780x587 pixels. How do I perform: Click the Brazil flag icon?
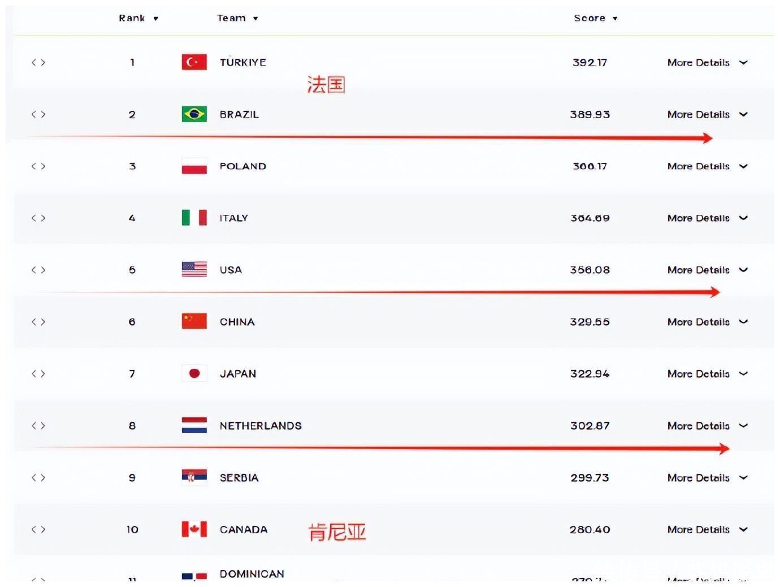pyautogui.click(x=194, y=114)
